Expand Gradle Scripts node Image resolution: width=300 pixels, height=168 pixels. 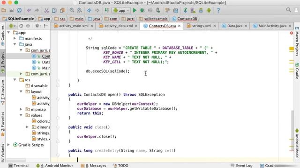pyautogui.click(x=8, y=145)
